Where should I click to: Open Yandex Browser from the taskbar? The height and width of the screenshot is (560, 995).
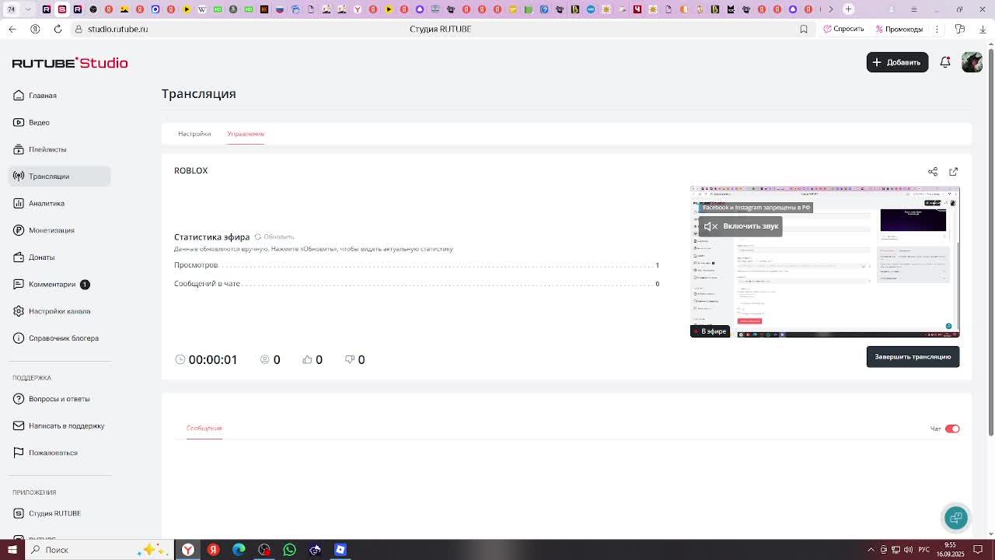click(188, 550)
